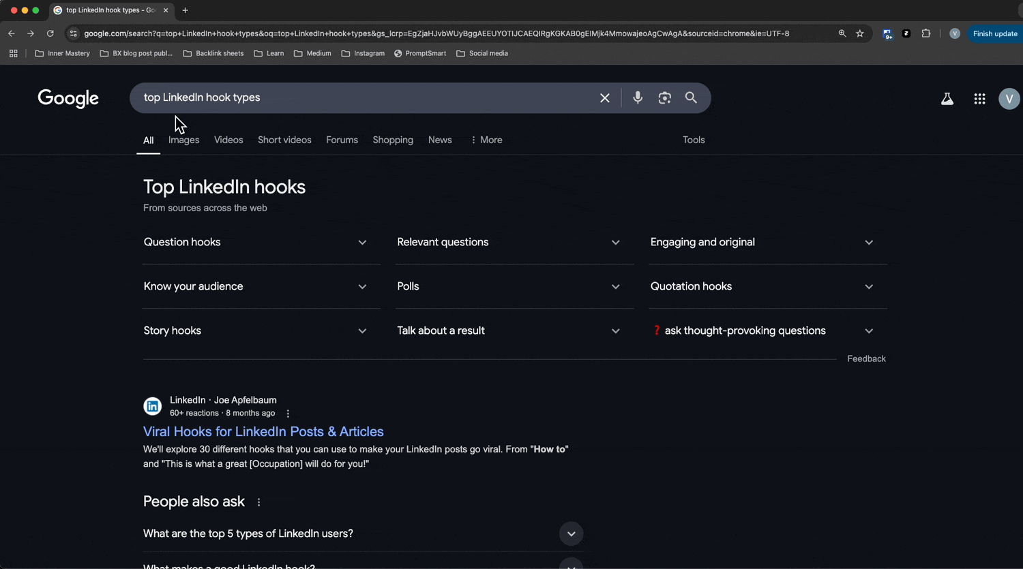Open the Backlink sheets bookmarks folder
This screenshot has width=1023, height=569.
click(x=213, y=53)
